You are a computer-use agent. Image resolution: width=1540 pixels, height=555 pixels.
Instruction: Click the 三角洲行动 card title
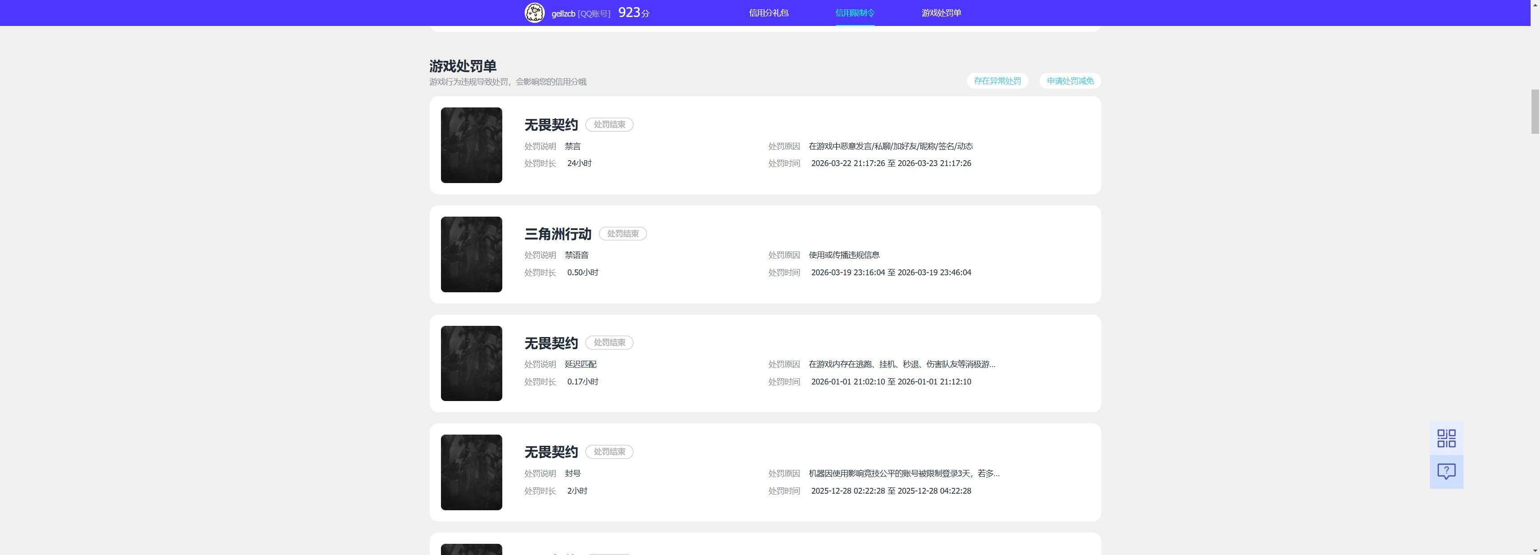[x=558, y=234]
